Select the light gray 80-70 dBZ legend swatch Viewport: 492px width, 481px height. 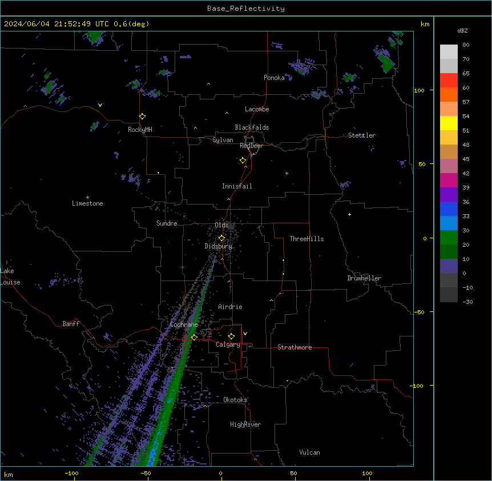[x=449, y=52]
